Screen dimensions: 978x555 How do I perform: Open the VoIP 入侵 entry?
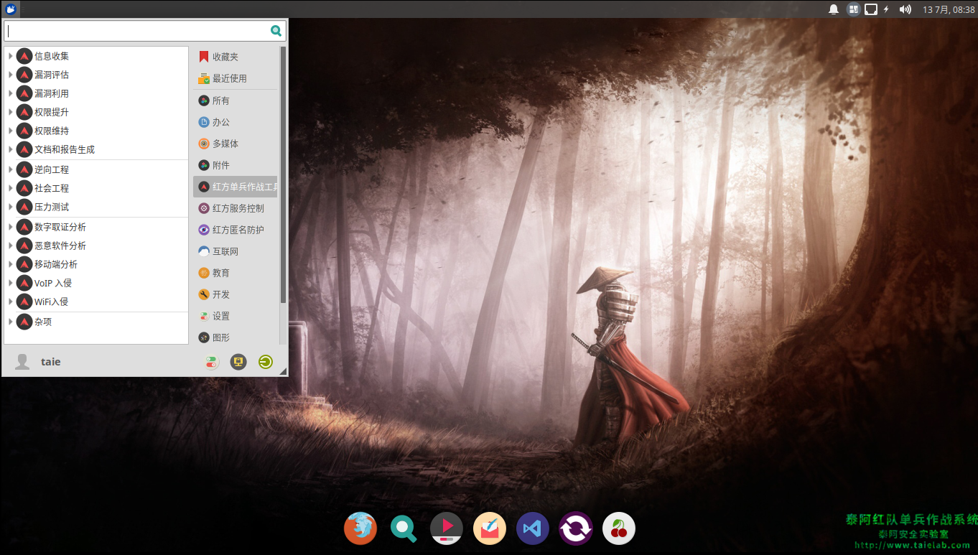tap(96, 283)
